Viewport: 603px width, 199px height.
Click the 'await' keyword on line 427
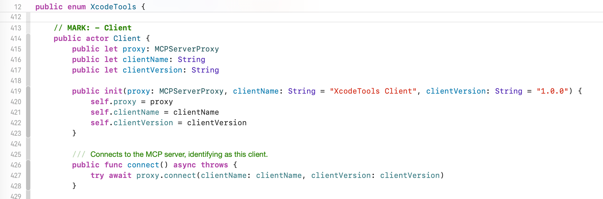[x=120, y=175]
